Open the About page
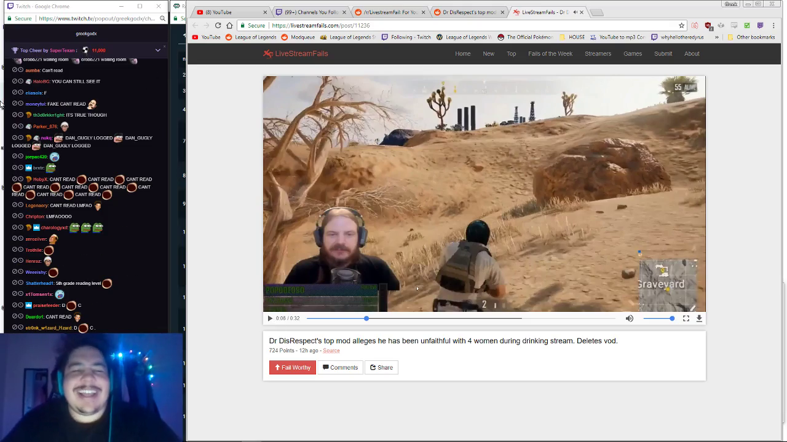The image size is (787, 442). tap(692, 53)
